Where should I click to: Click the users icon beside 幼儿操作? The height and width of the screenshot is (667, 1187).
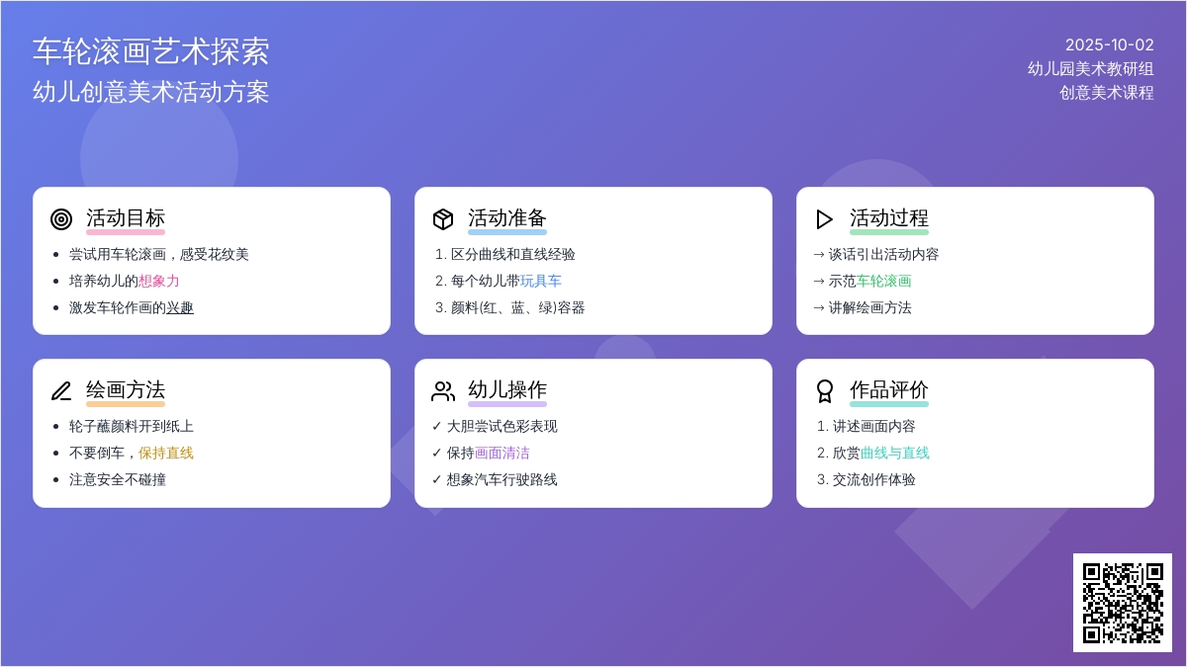point(443,391)
